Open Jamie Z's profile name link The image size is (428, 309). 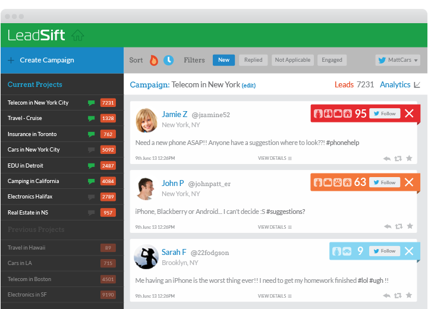pyautogui.click(x=175, y=114)
